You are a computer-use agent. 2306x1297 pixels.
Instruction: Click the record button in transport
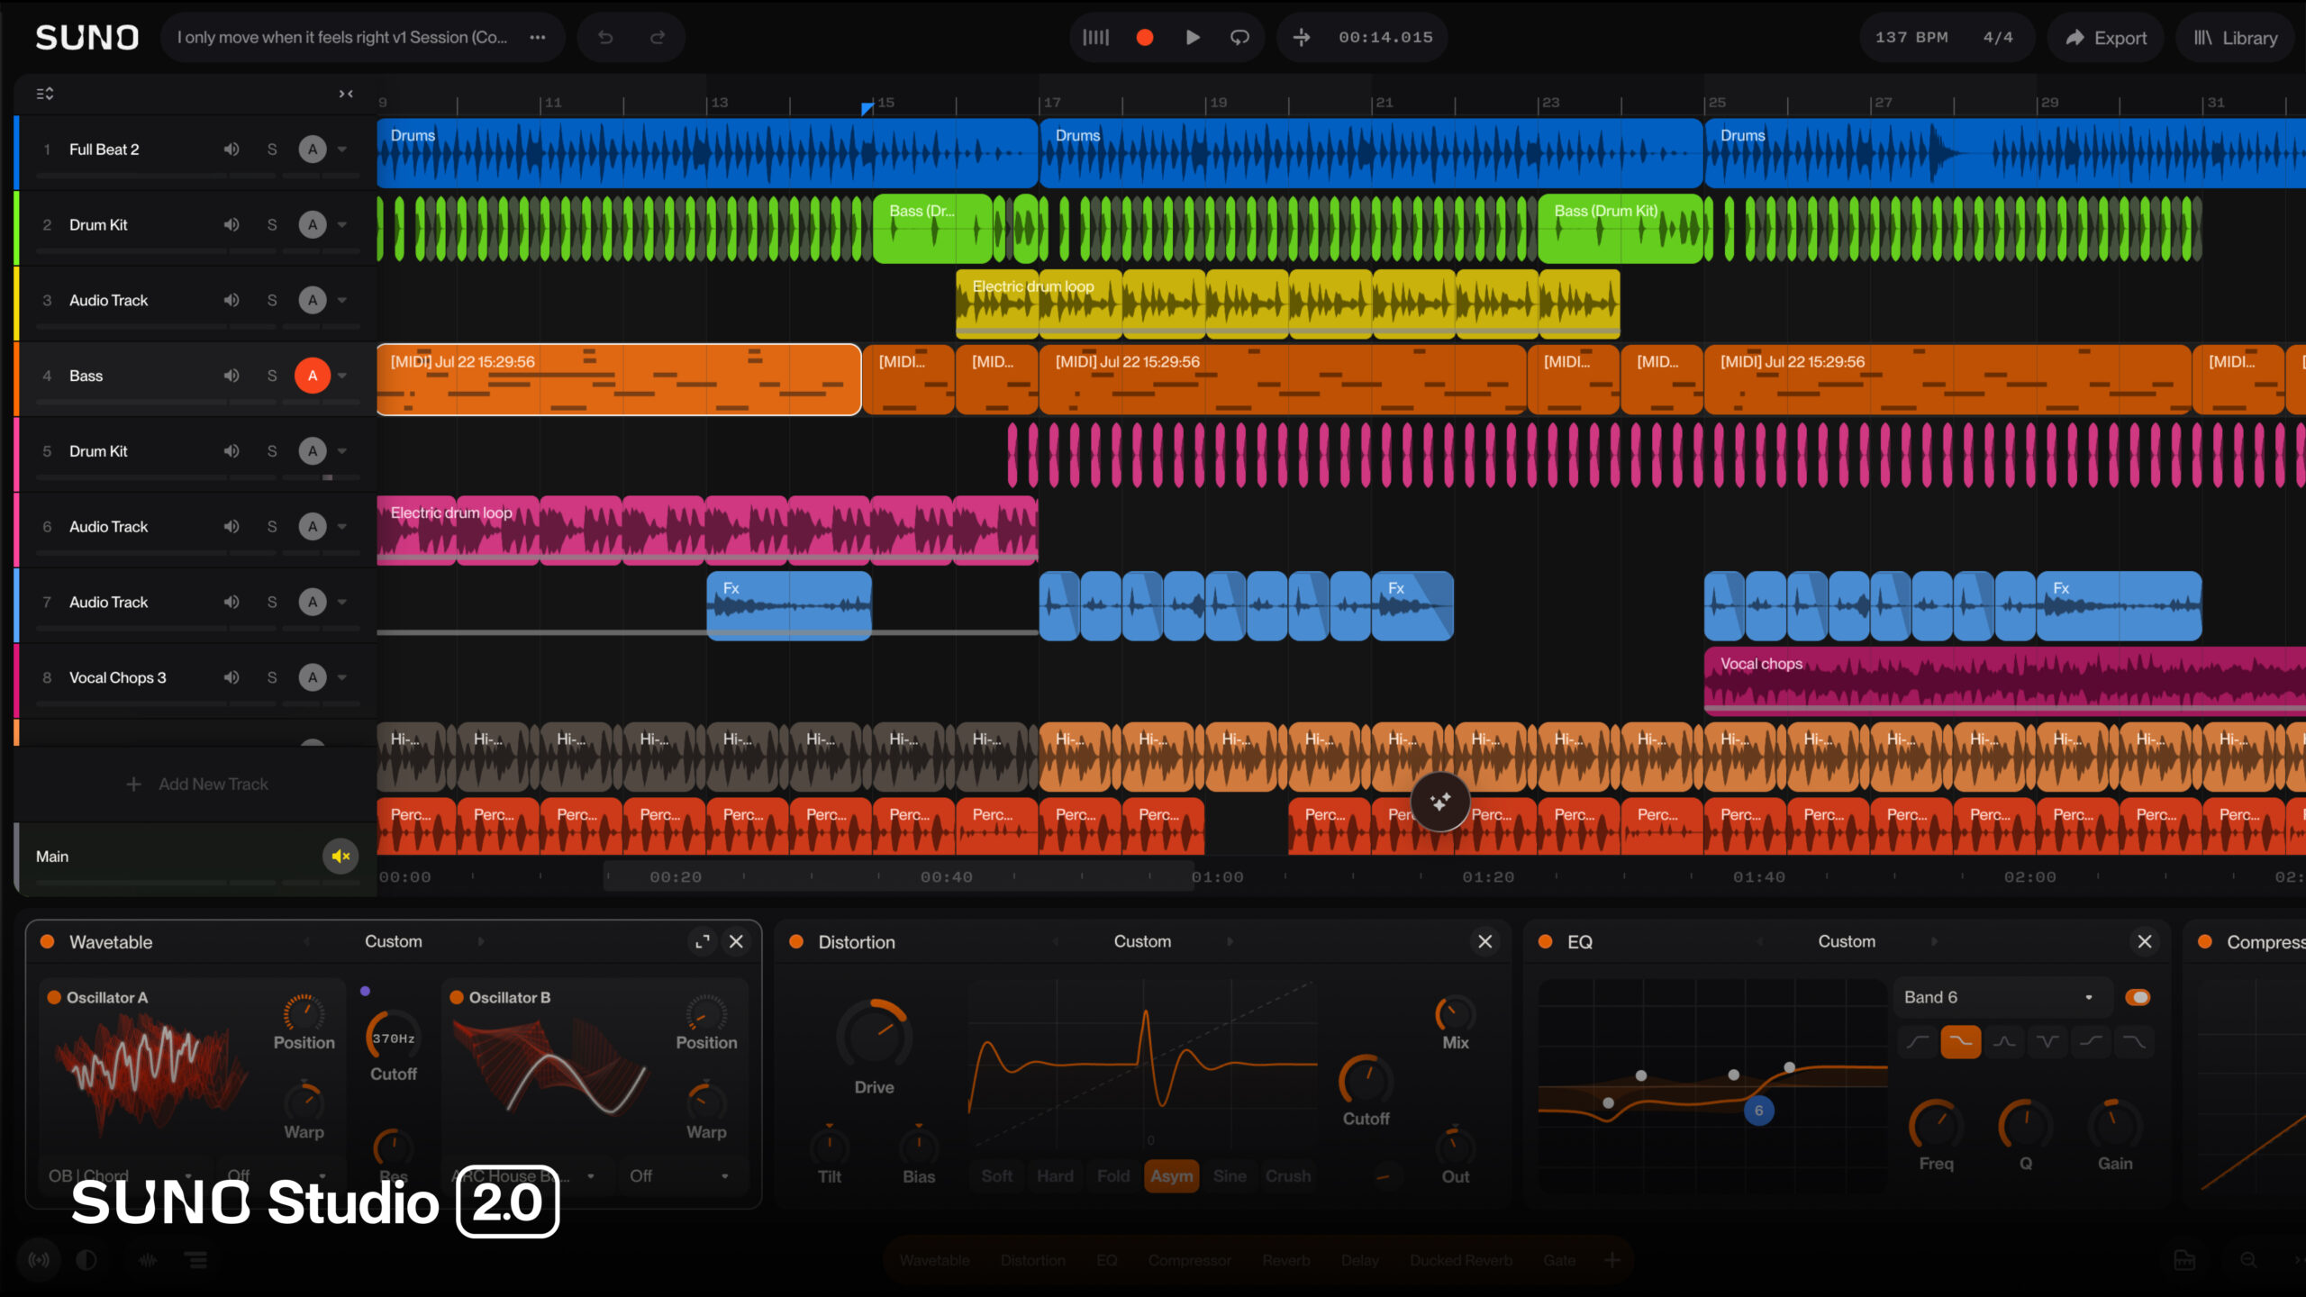click(x=1145, y=38)
